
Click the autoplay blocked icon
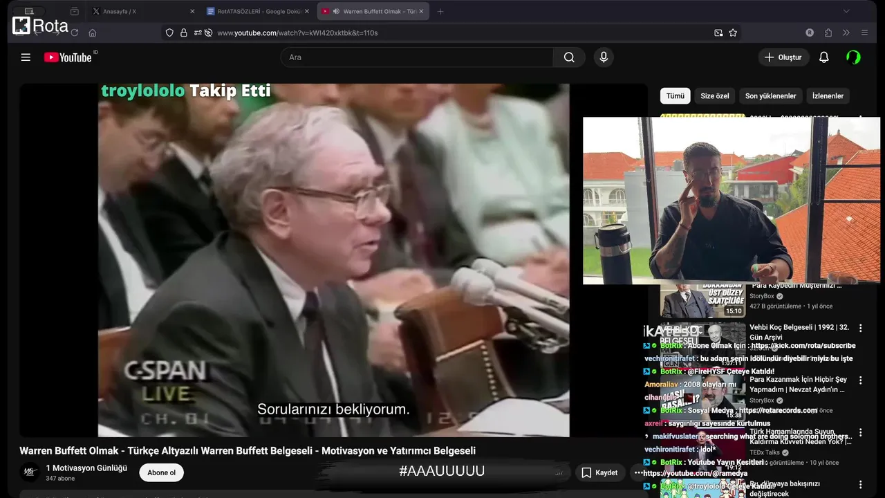pyautogui.click(x=208, y=33)
